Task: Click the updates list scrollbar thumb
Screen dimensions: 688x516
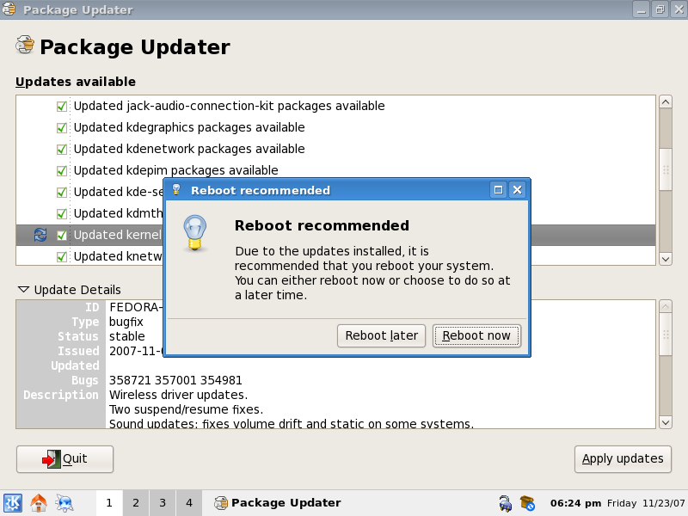Action: [x=666, y=169]
